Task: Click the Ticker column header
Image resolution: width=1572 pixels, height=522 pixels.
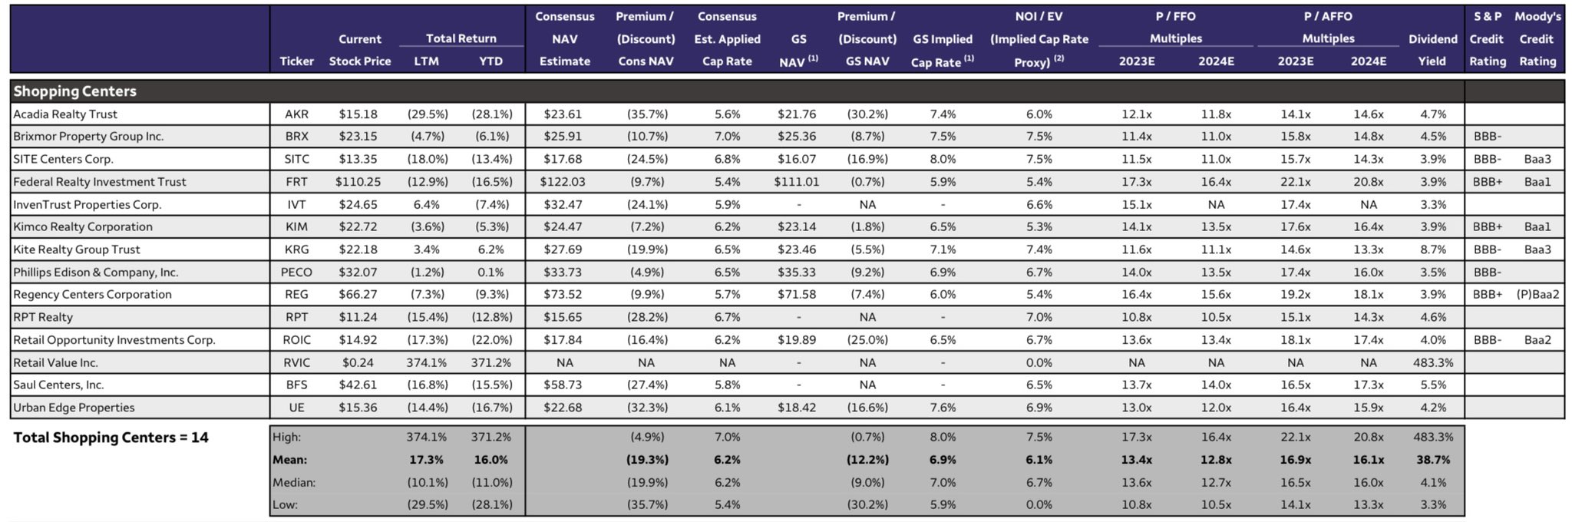Action: 296,61
